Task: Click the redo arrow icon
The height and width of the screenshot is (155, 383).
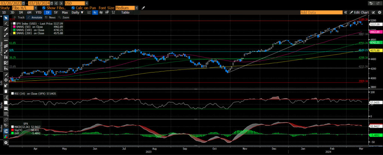Action: pos(378,3)
